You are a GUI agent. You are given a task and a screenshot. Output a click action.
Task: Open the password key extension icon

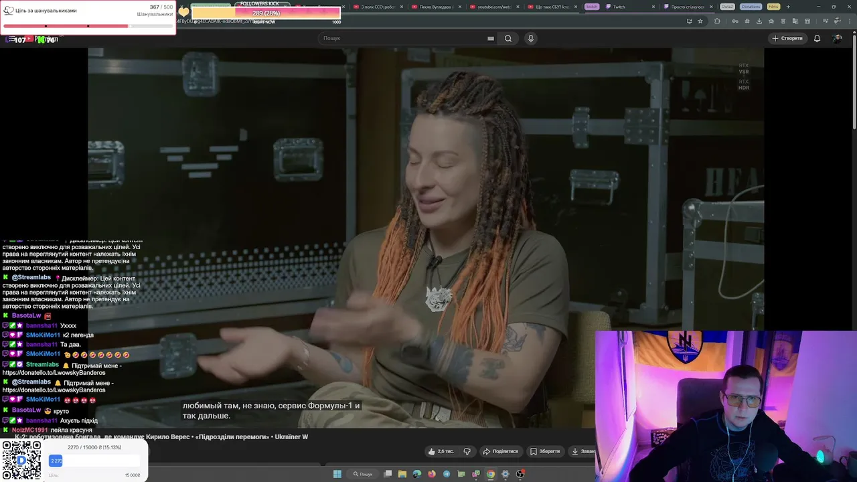coord(735,21)
